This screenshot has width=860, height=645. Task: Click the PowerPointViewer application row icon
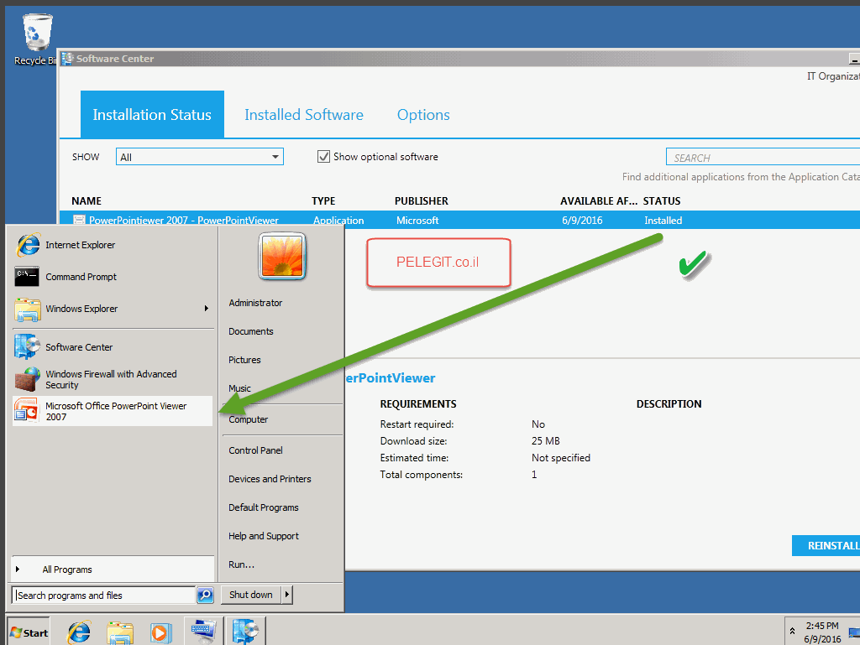(79, 220)
